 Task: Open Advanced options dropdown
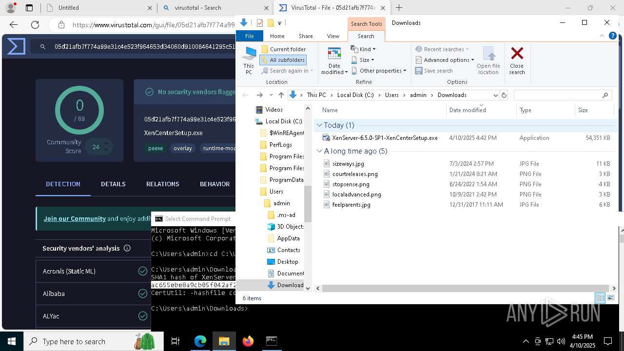445,60
